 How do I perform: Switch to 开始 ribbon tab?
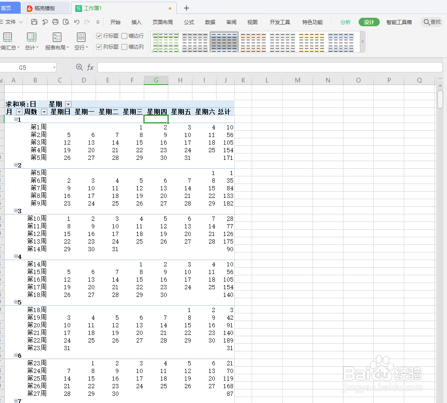coord(115,22)
